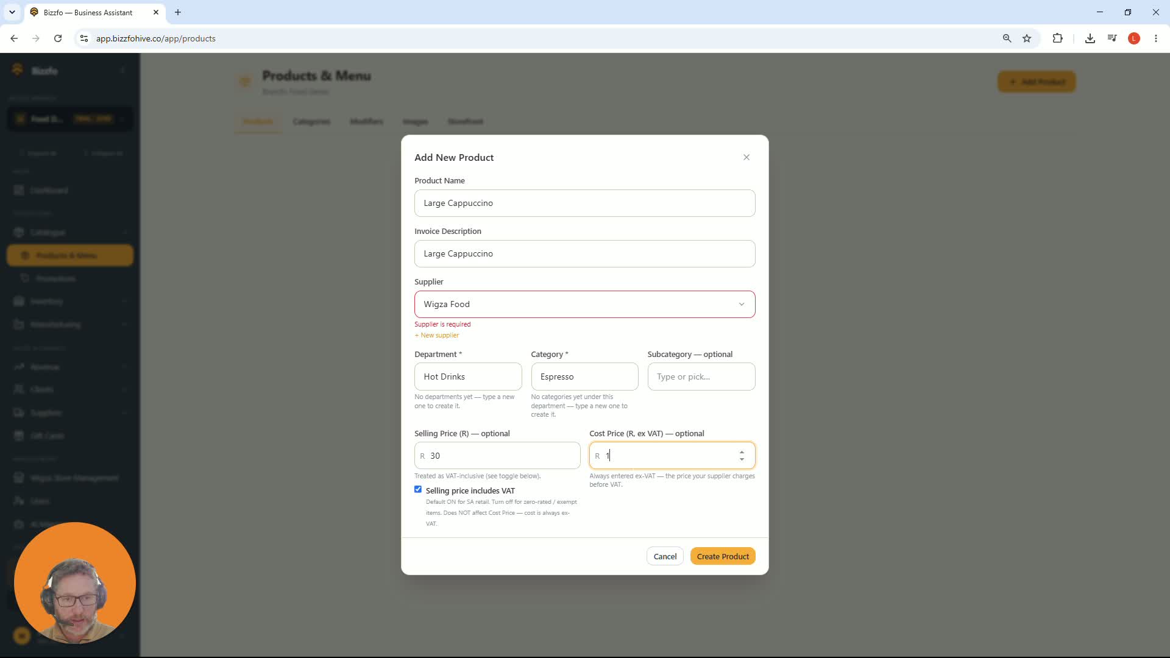Expand the Wigza Food supplier dropdown

point(584,304)
